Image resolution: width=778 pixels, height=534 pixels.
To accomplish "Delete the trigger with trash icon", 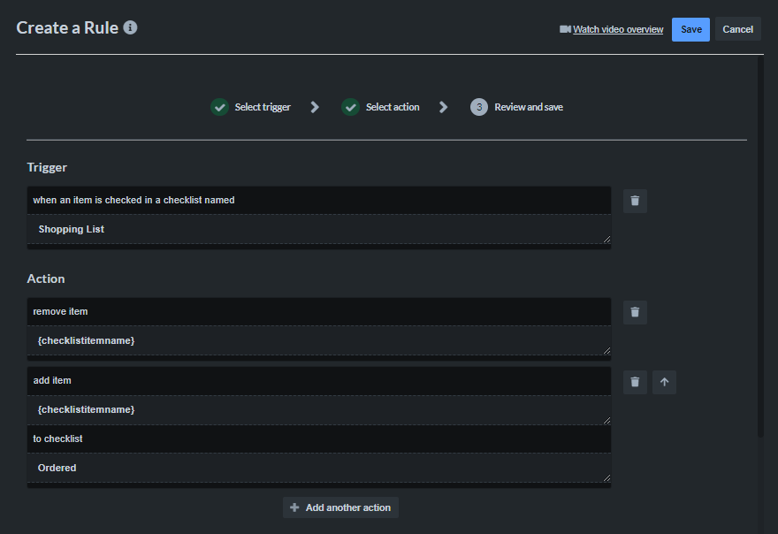I will click(x=635, y=201).
